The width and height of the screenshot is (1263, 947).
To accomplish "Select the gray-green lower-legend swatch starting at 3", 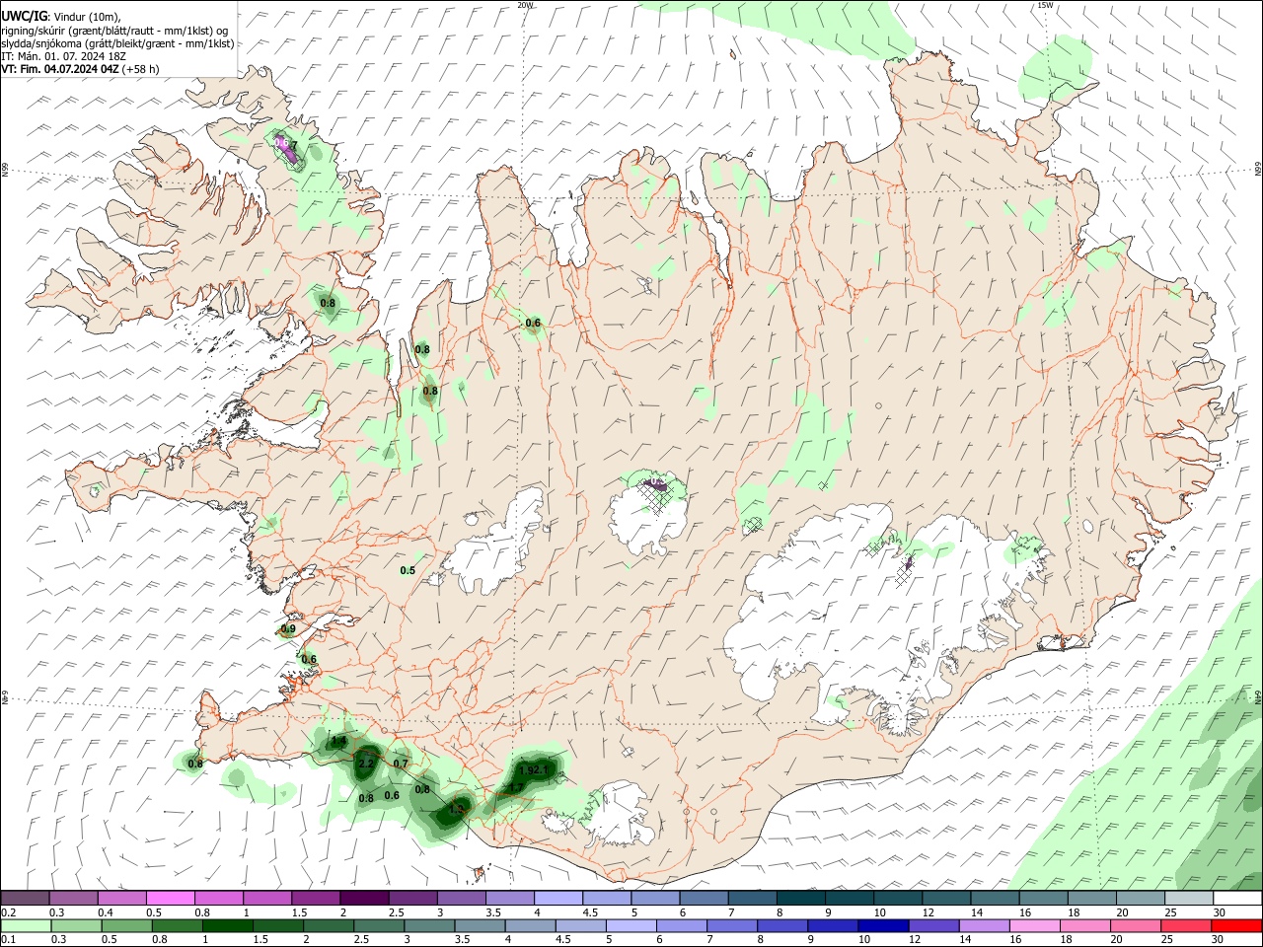I will [x=430, y=925].
